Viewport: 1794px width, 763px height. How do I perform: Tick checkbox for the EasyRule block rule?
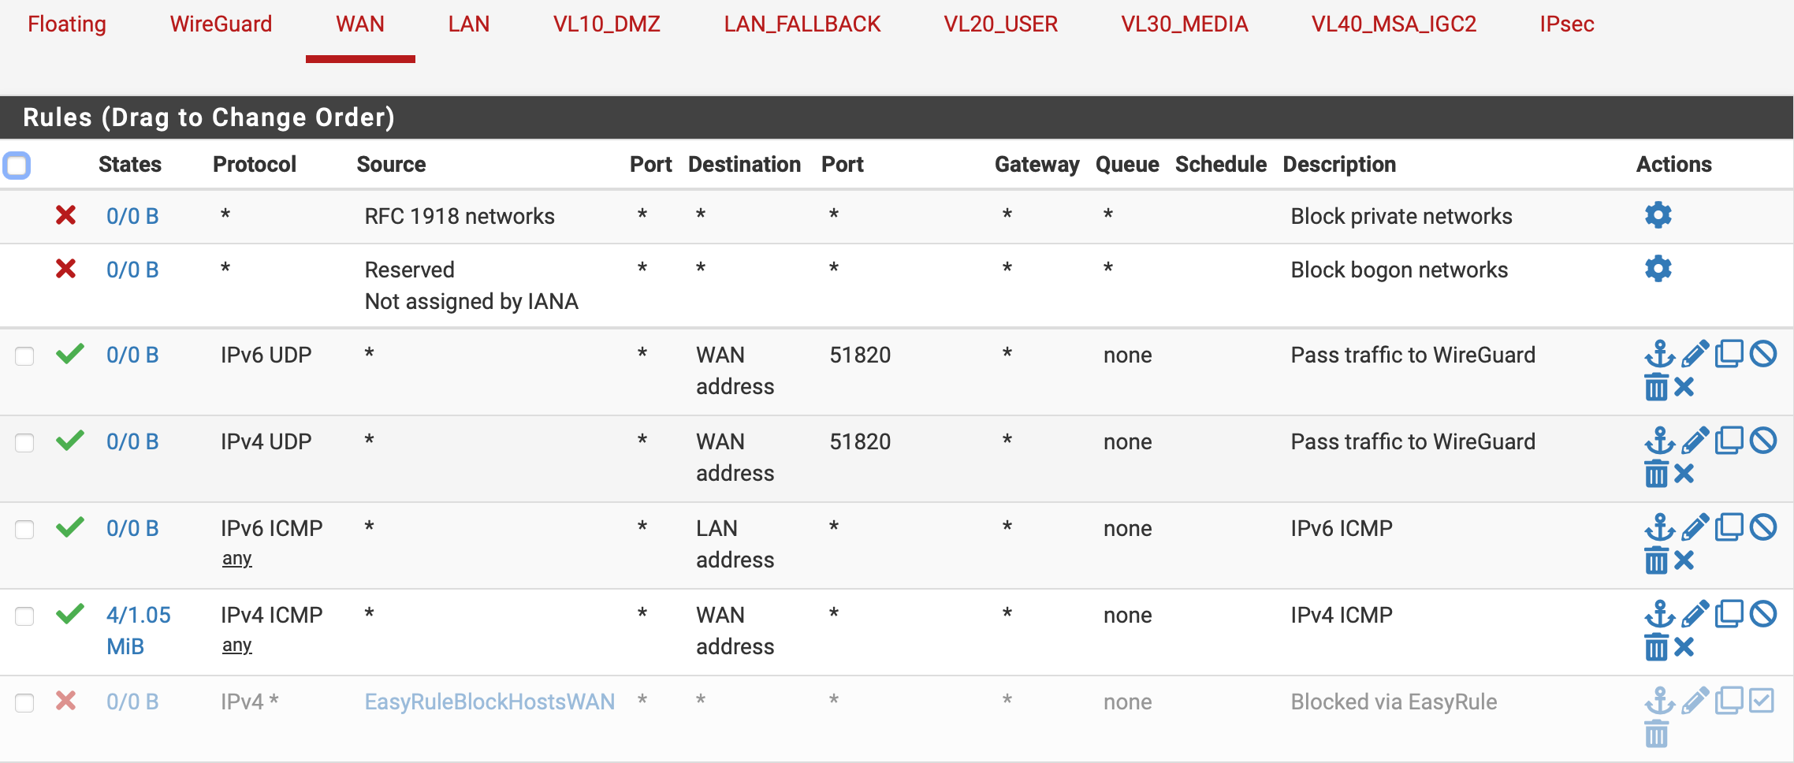click(24, 702)
